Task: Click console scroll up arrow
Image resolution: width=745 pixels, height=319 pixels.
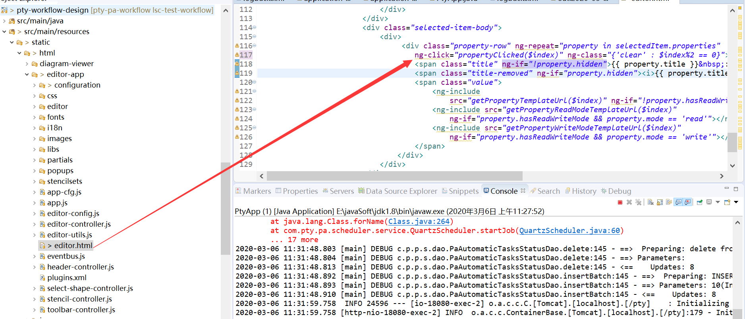Action: (737, 223)
